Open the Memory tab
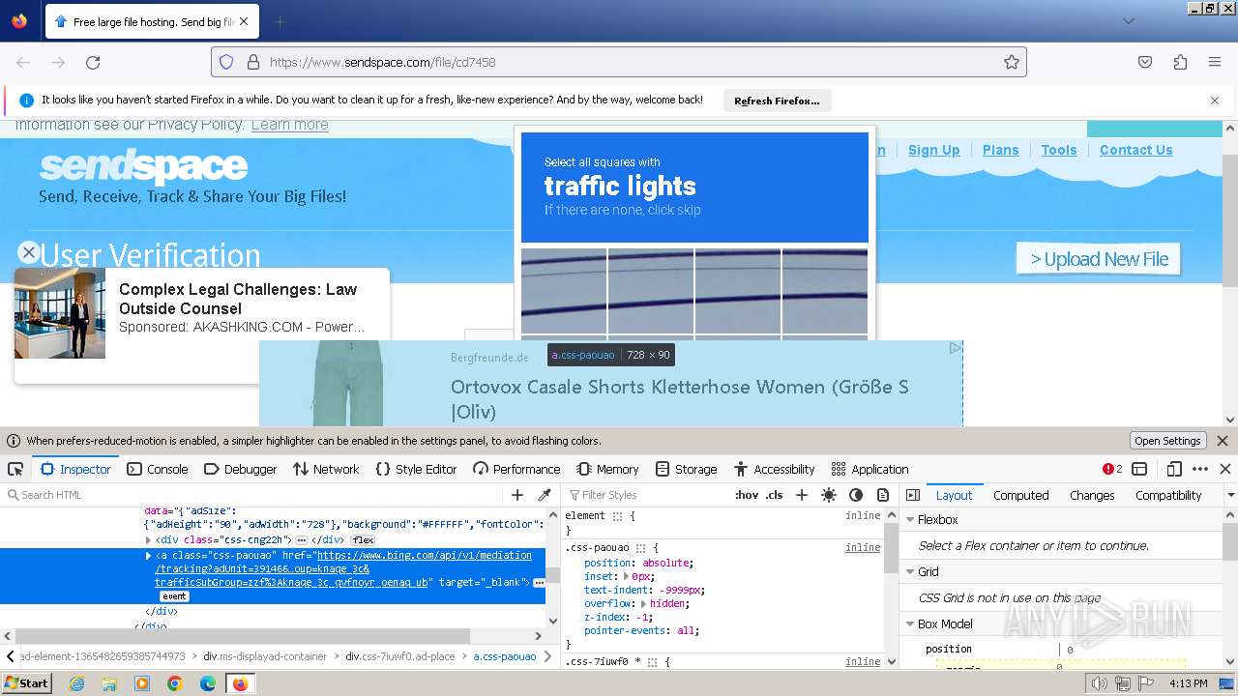Screen dimensions: 1238x696 point(607,469)
